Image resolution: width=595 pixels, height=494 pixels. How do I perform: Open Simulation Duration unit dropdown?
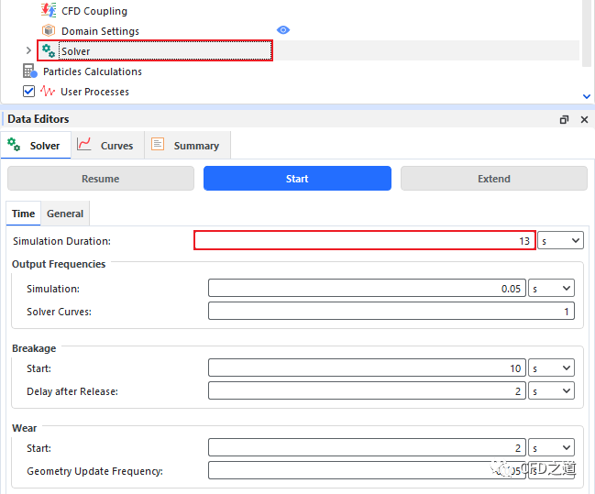(x=560, y=241)
